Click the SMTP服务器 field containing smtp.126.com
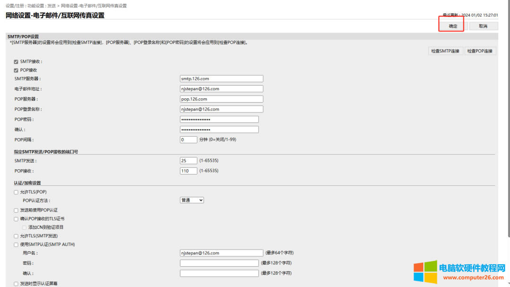Screen dimensions: 510x287 click(221, 79)
